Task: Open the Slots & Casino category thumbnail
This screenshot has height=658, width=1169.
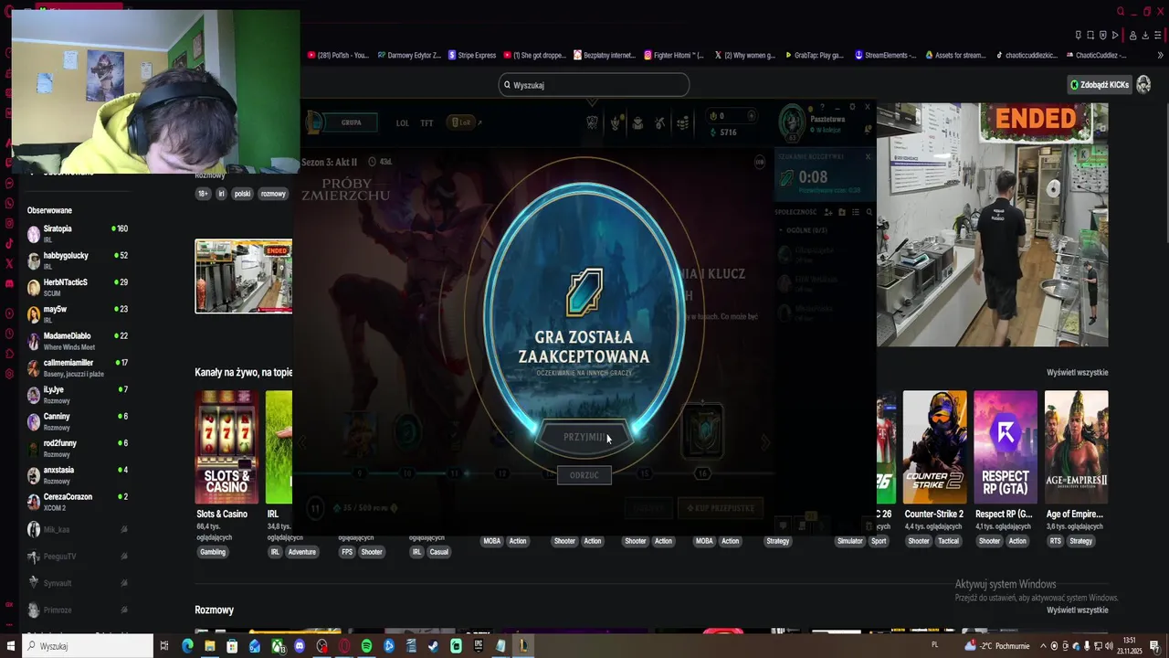Action: [226, 447]
